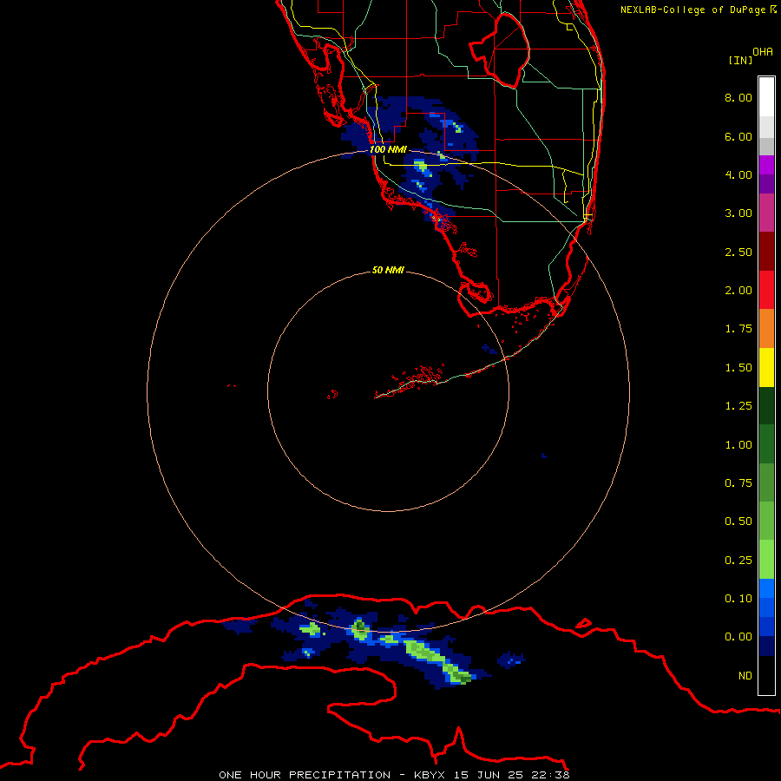Click the 1.75 legend value
This screenshot has width=781, height=781.
[738, 329]
